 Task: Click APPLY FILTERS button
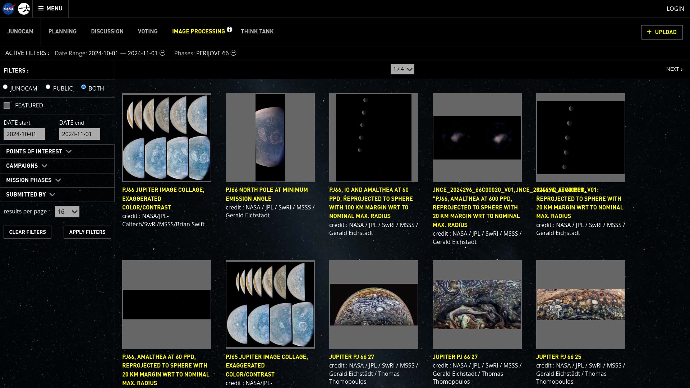[87, 232]
